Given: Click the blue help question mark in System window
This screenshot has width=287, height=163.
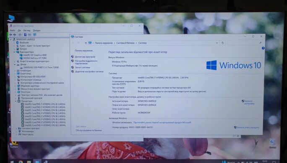Looking at the screenshot, I should pyautogui.click(x=263, y=48).
